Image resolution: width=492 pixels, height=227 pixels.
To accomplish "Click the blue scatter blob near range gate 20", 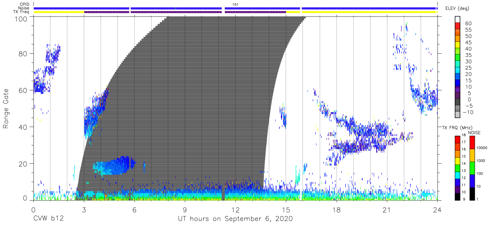I will [x=115, y=165].
